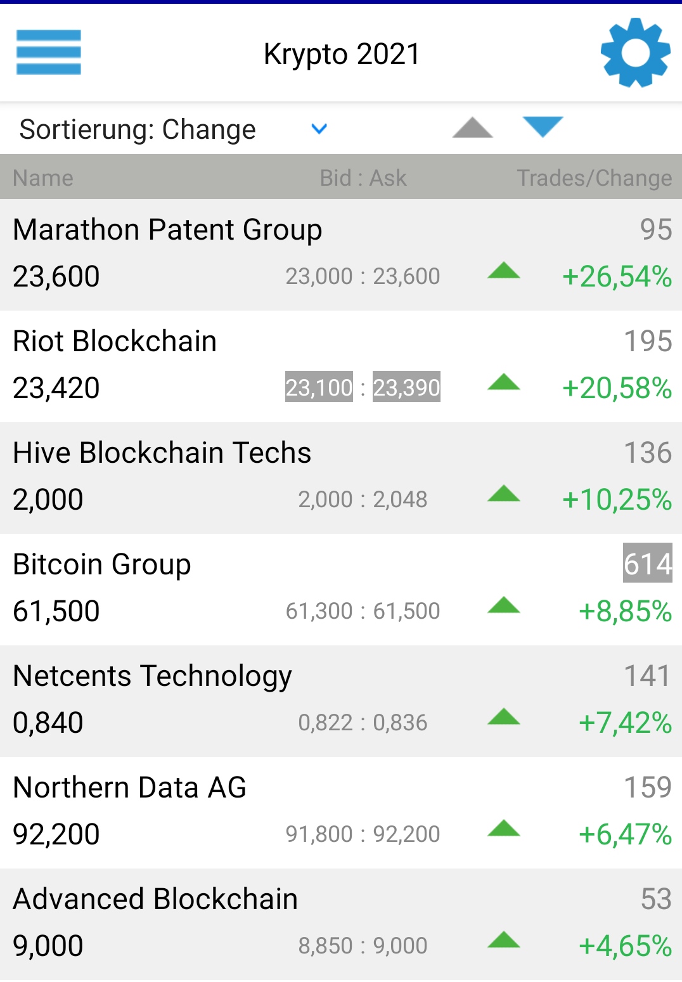Open the hamburger menu
Screen dimensions: 682x982
[x=49, y=52]
